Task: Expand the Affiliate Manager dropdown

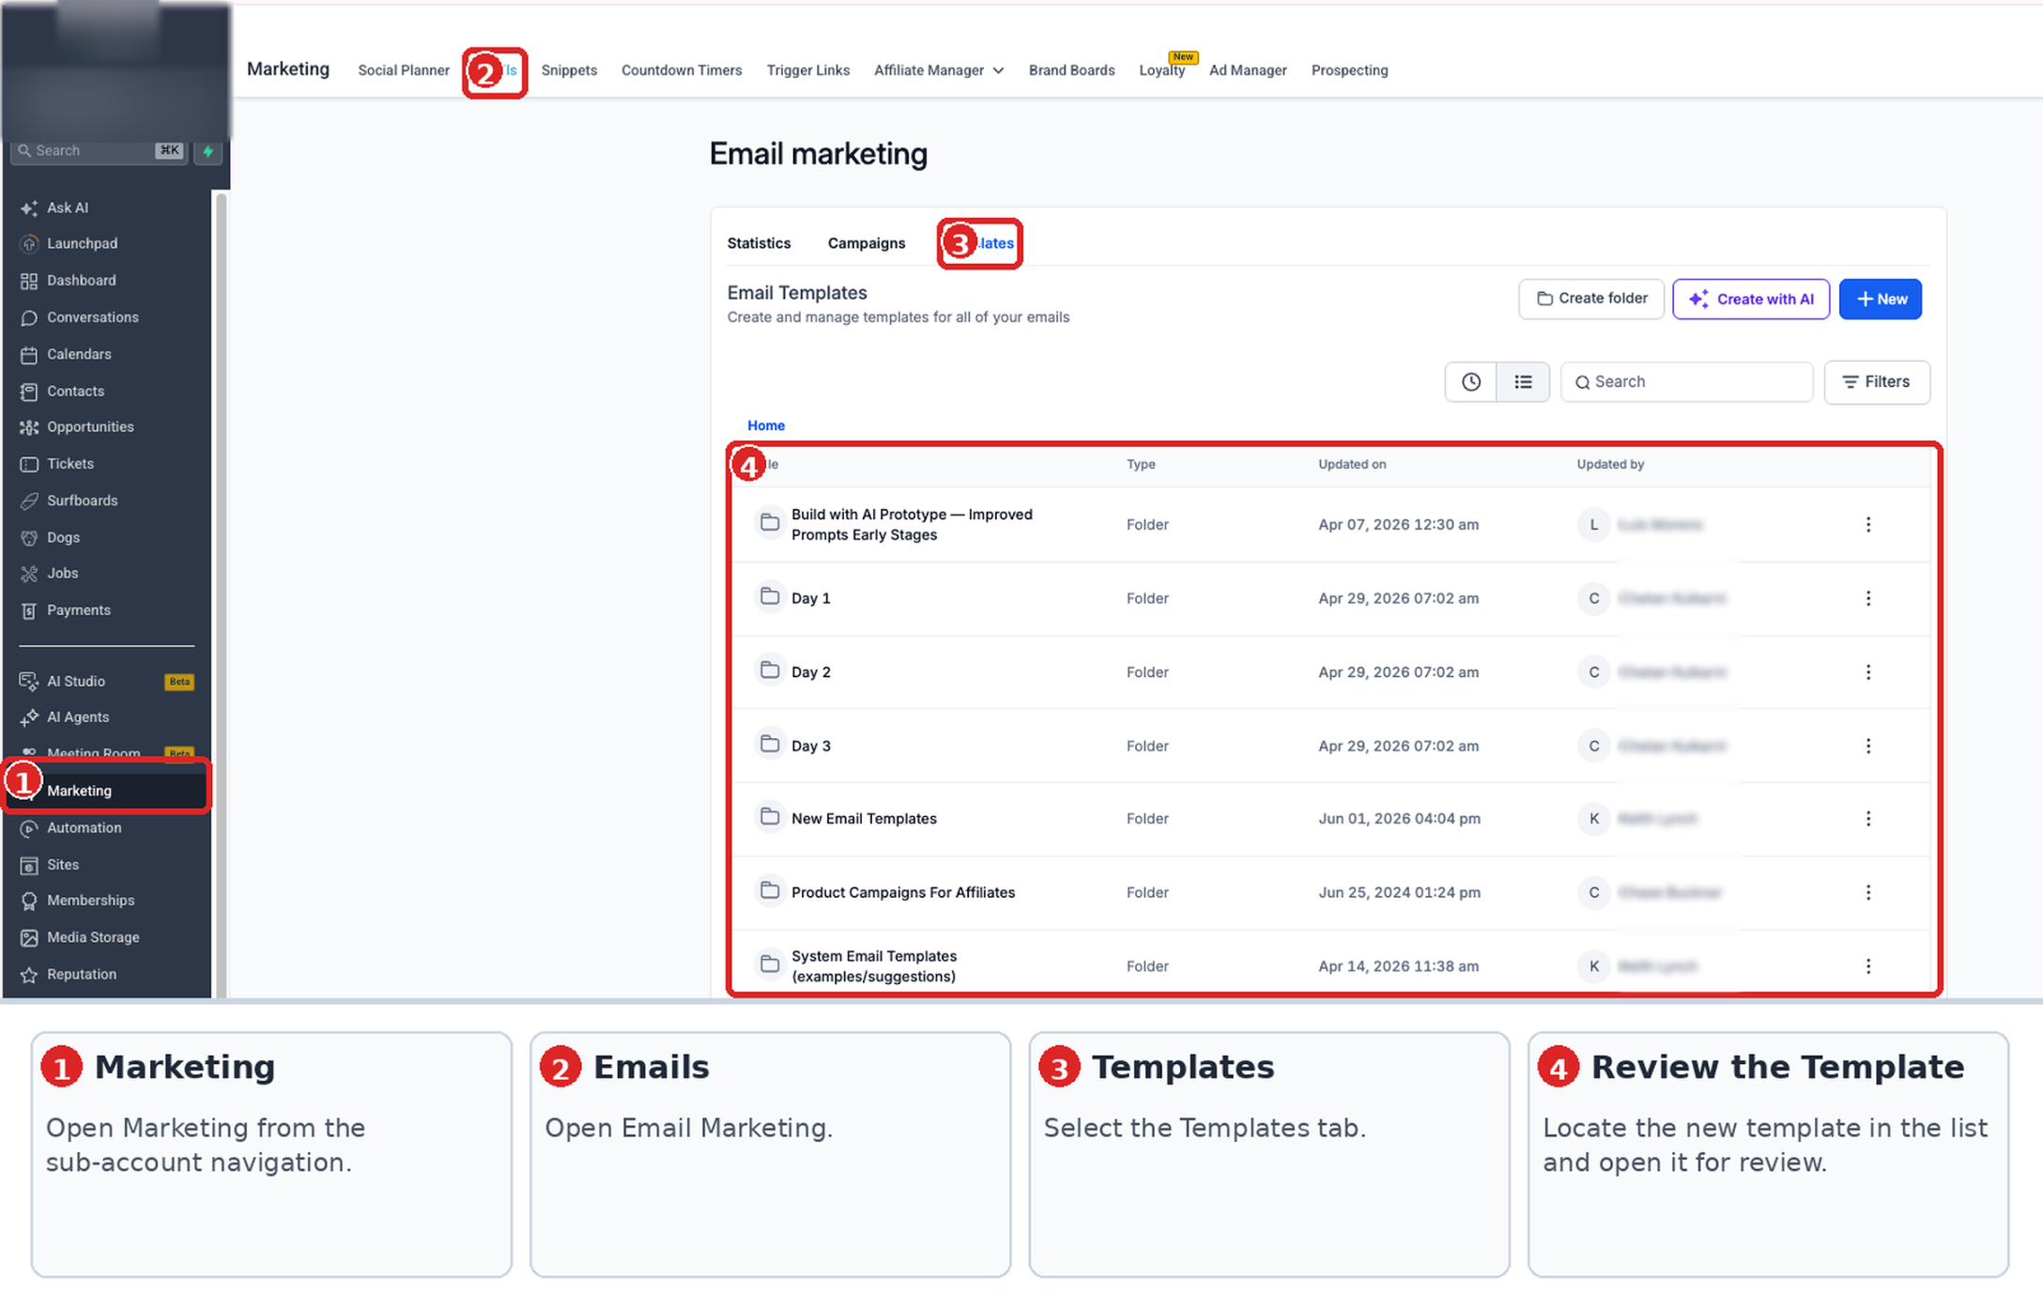Action: click(x=939, y=70)
